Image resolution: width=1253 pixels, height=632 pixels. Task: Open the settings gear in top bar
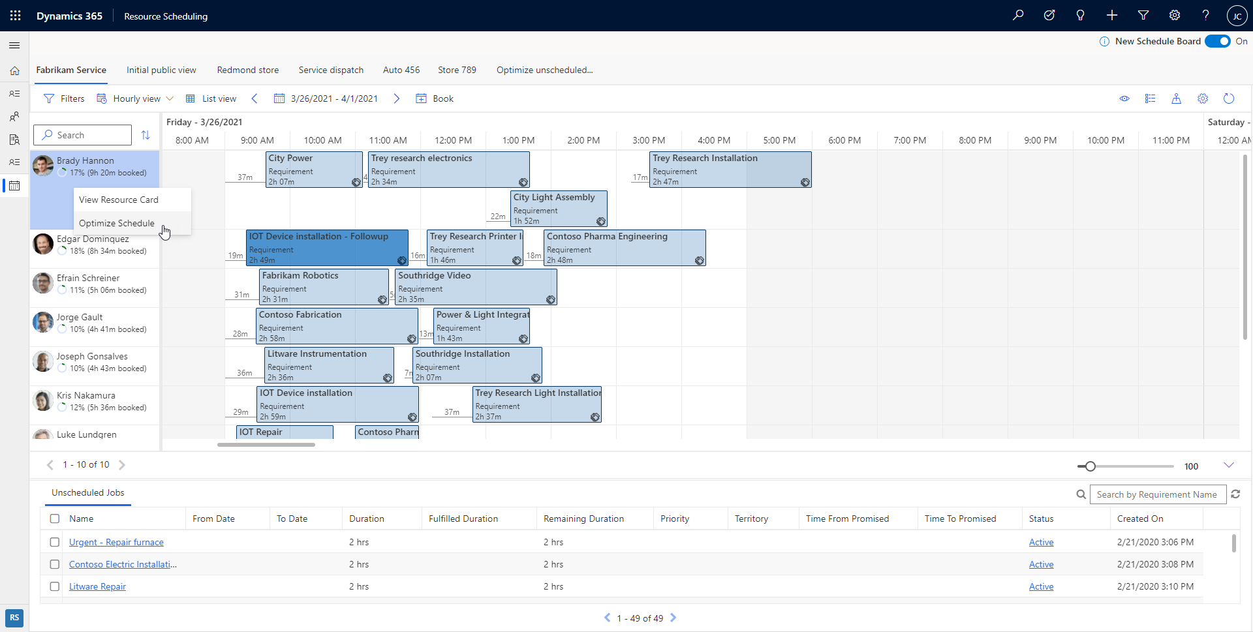1175,16
